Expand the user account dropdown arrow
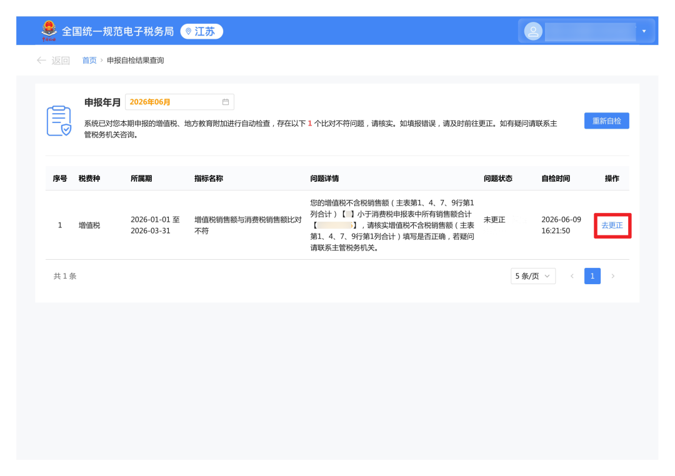This screenshot has width=675, height=476. pyautogui.click(x=644, y=31)
